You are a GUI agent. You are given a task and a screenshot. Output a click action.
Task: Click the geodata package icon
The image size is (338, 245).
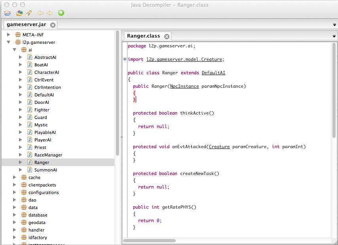click(x=24, y=222)
